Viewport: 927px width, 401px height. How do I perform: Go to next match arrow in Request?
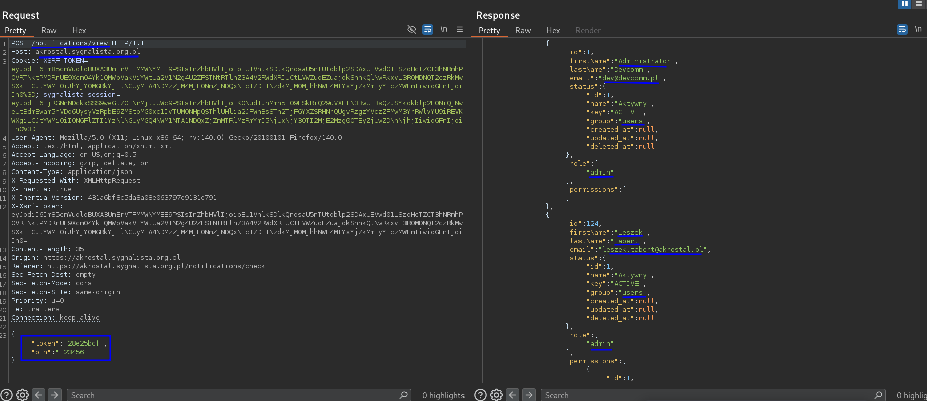tap(55, 395)
